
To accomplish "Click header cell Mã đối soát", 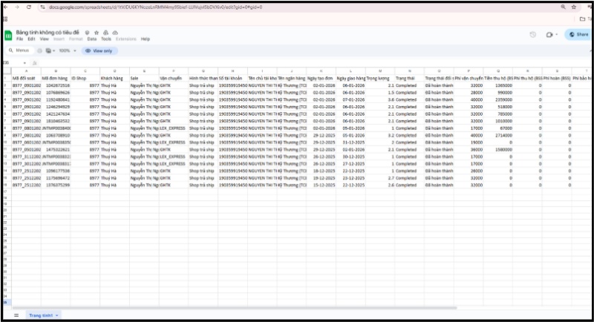I will [x=26, y=79].
